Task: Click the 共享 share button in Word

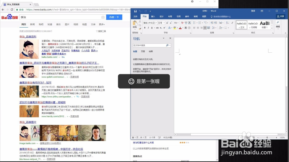Action: 281,16
